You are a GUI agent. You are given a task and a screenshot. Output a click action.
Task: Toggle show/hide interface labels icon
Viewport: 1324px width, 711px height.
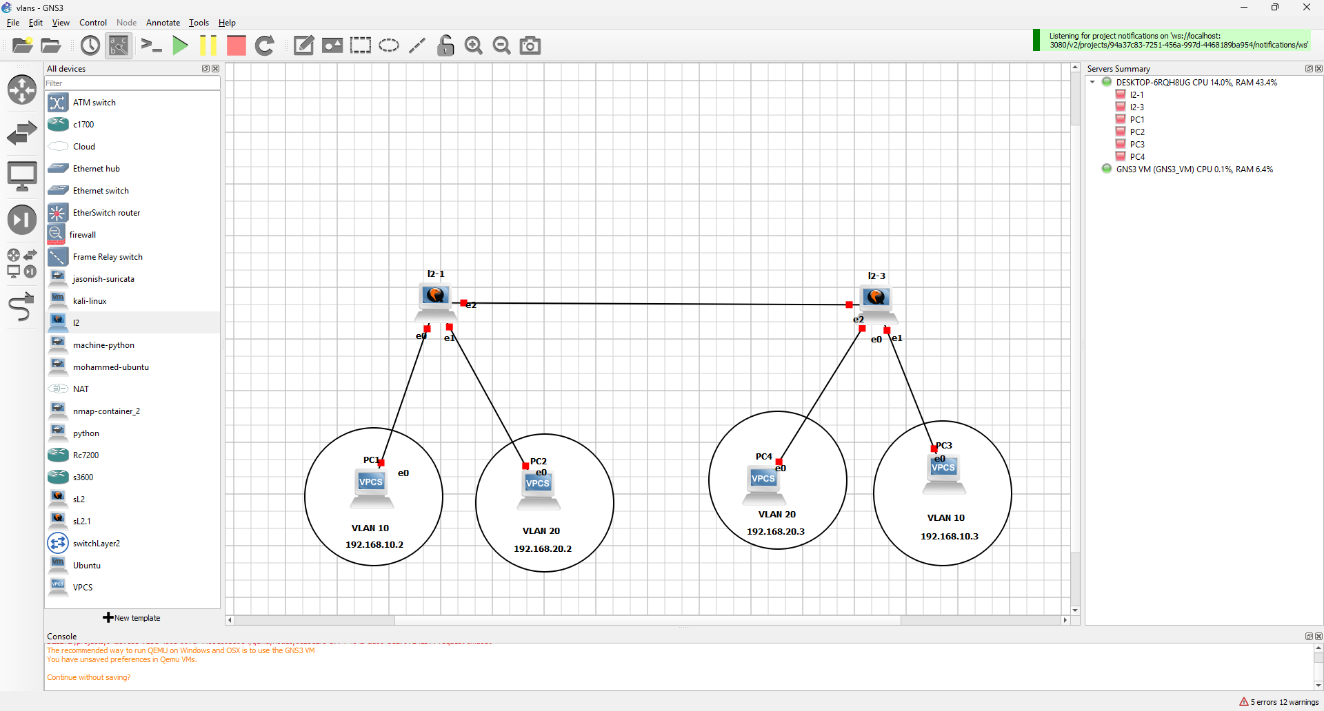(119, 45)
